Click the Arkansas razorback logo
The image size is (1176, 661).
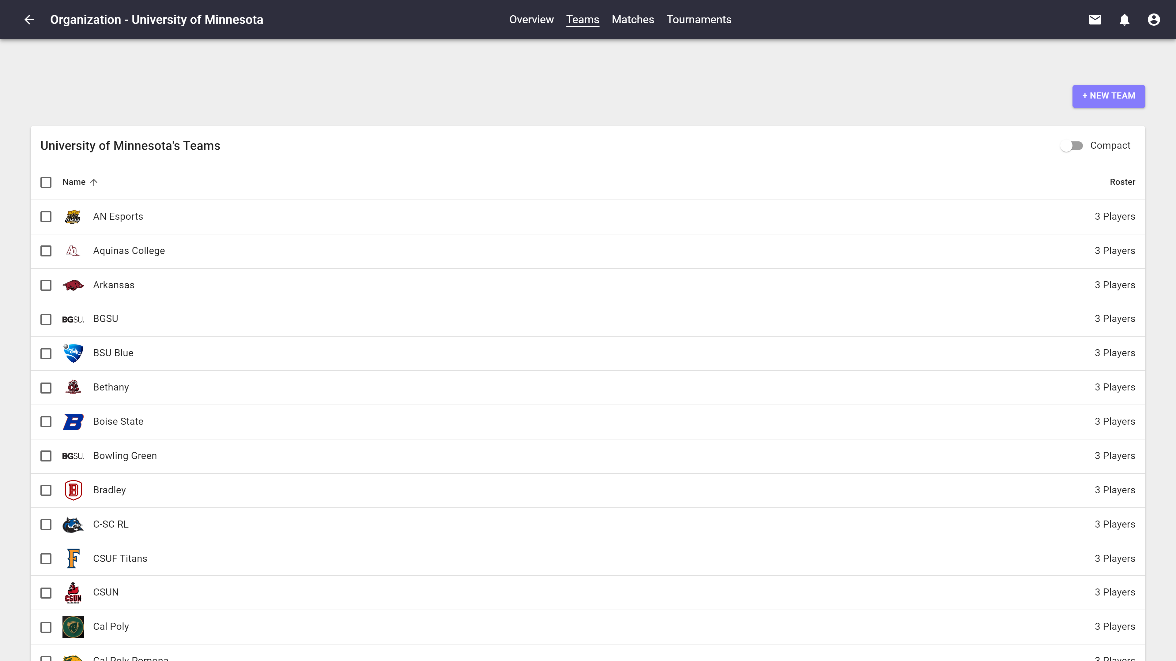coord(73,285)
